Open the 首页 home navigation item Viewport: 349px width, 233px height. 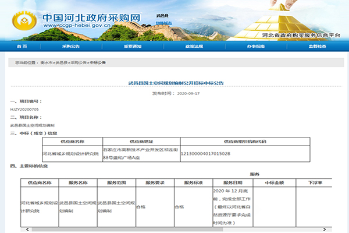[22, 47]
